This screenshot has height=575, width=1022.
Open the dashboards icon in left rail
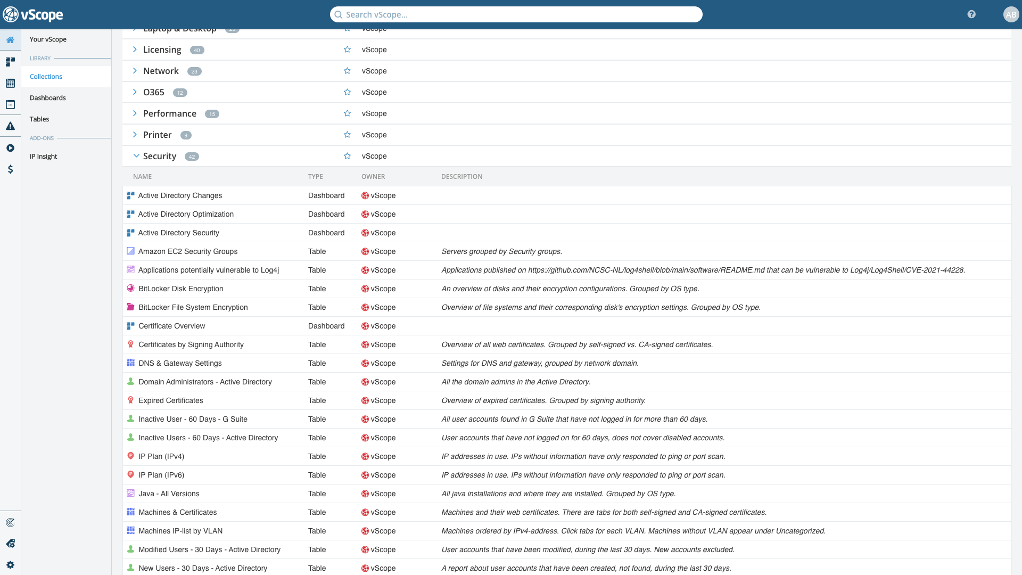pos(10,62)
